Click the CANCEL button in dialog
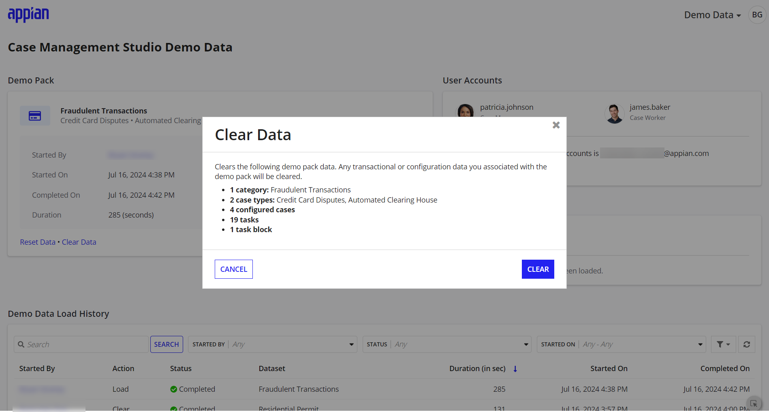Viewport: 769px width, 412px height. [234, 269]
